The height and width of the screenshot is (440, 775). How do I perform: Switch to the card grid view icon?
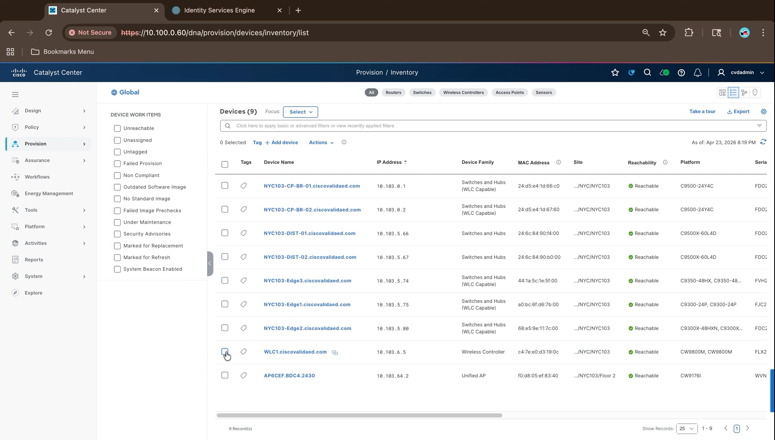click(x=722, y=92)
